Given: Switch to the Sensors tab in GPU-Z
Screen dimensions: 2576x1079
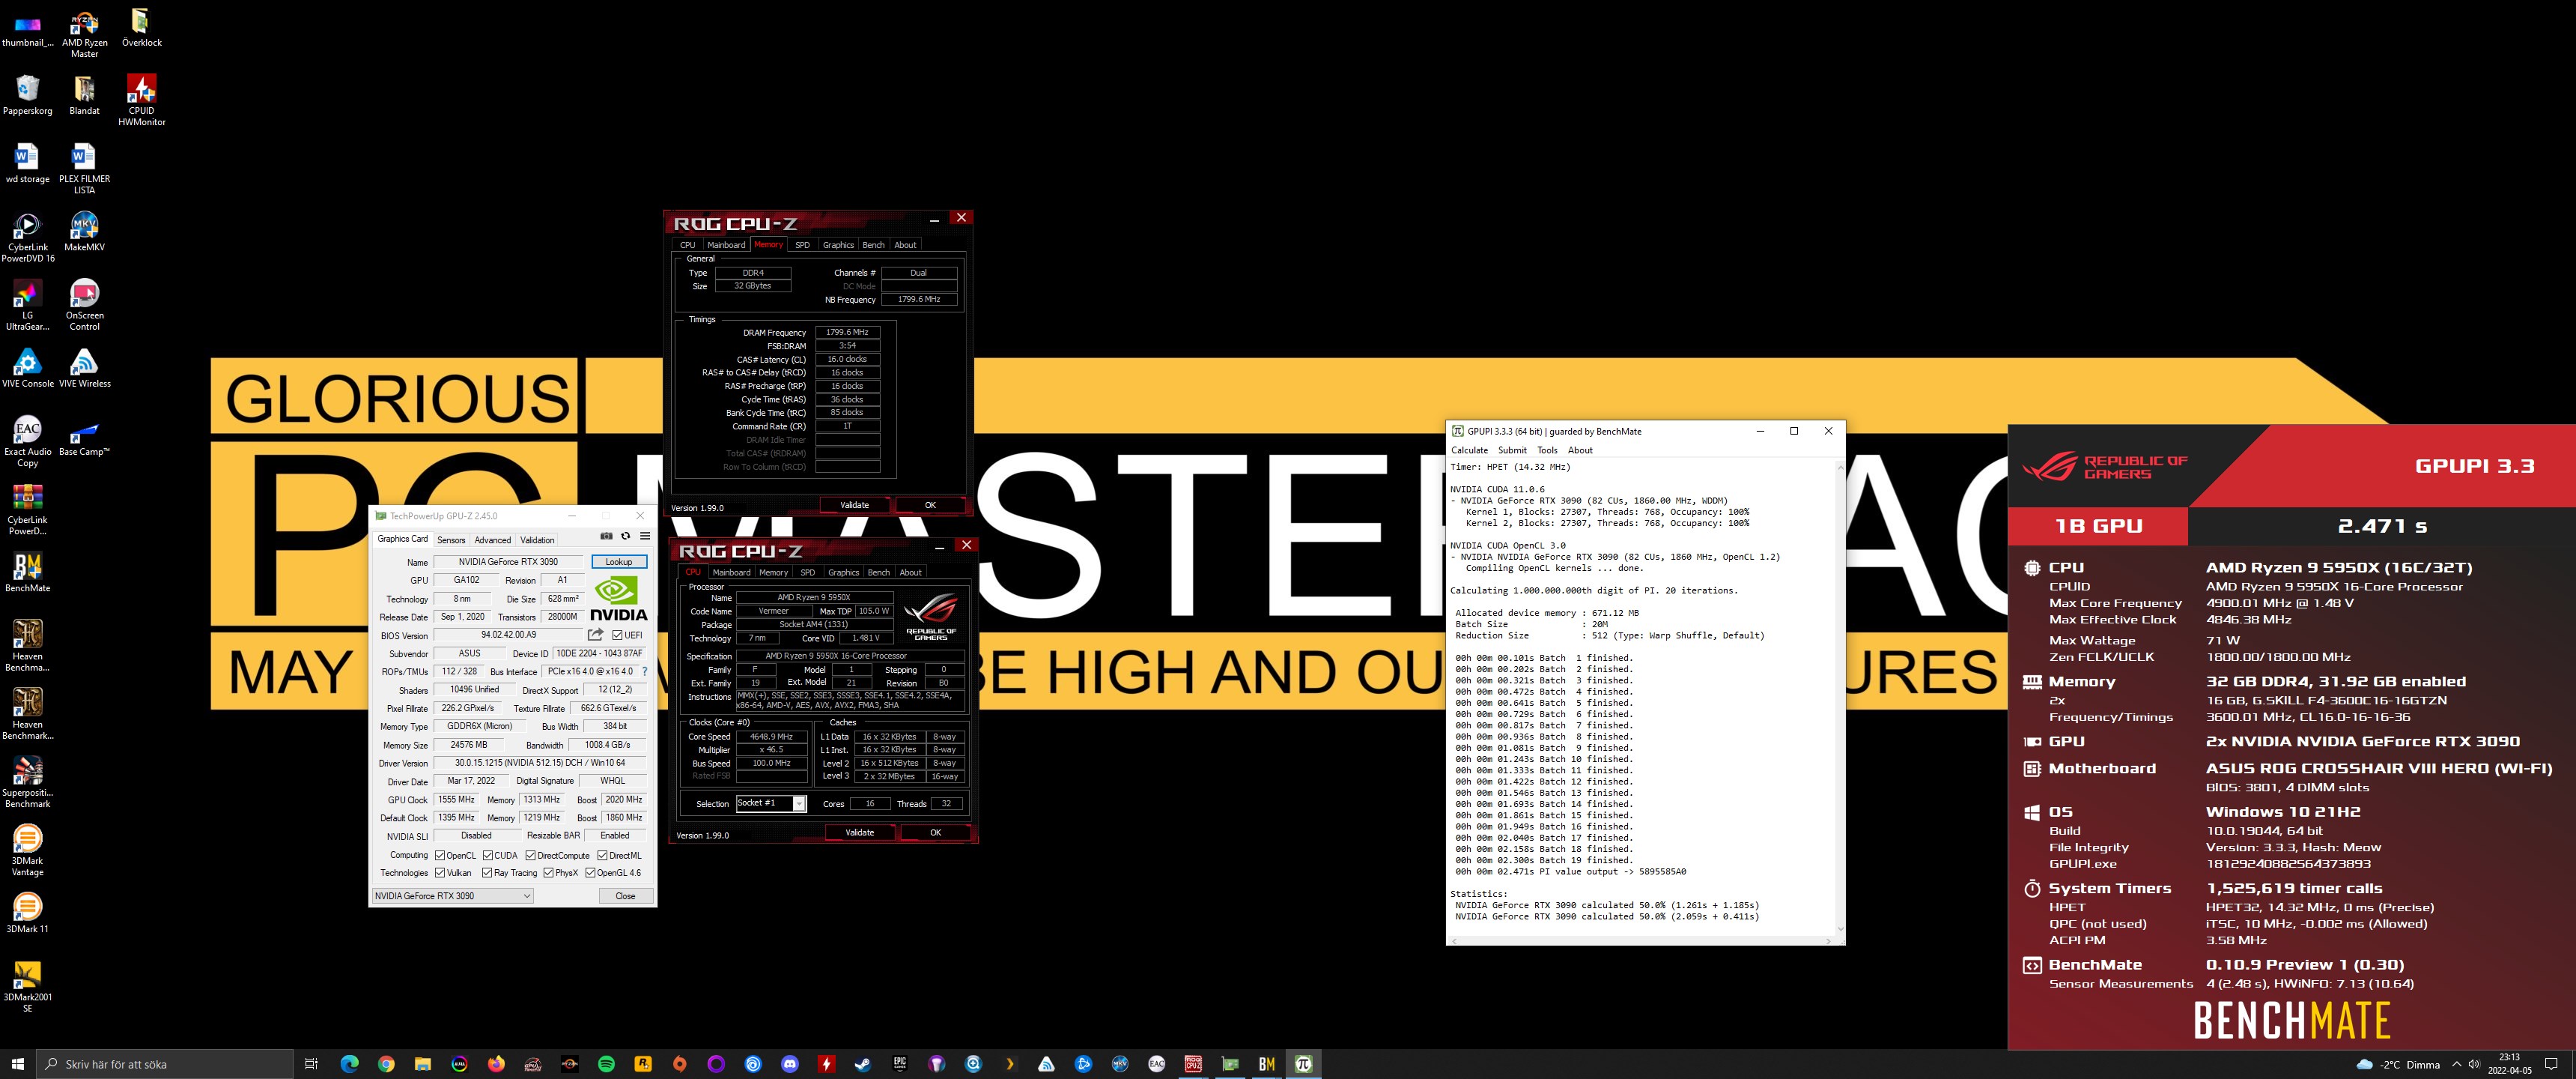Looking at the screenshot, I should point(451,540).
